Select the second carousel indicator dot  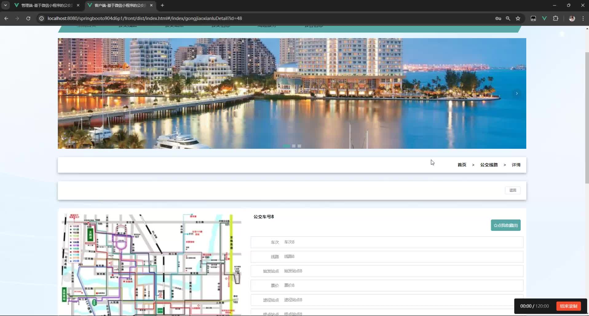(294, 146)
